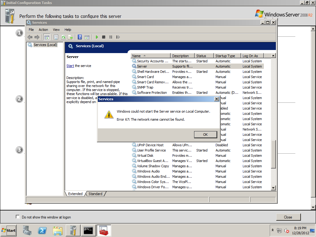Click the 'Start' link to start the Server service
This screenshot has width=316, height=237.
[70, 66]
